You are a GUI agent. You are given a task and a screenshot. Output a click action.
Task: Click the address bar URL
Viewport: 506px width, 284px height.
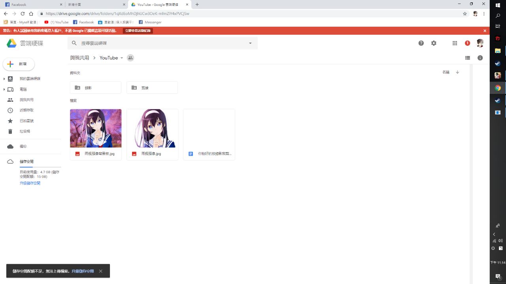[x=117, y=13]
